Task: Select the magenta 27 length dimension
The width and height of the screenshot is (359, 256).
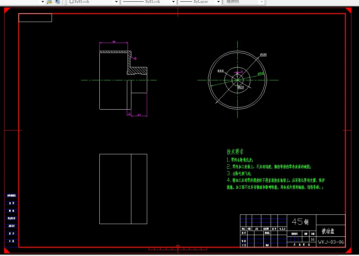Action: (139, 115)
